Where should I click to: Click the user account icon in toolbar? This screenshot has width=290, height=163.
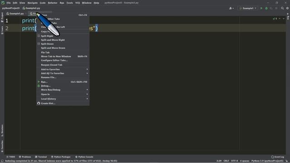[232, 8]
